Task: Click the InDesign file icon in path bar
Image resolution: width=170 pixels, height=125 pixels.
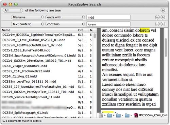Action: tap(136, 115)
